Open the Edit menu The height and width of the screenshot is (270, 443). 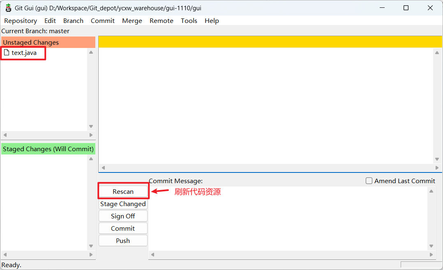click(50, 20)
